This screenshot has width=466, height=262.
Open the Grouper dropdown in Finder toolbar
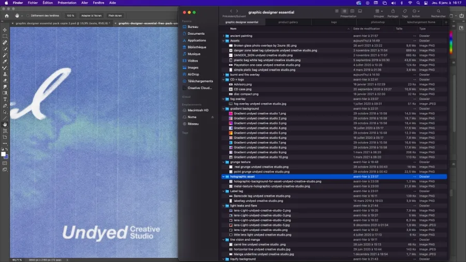(x=379, y=11)
